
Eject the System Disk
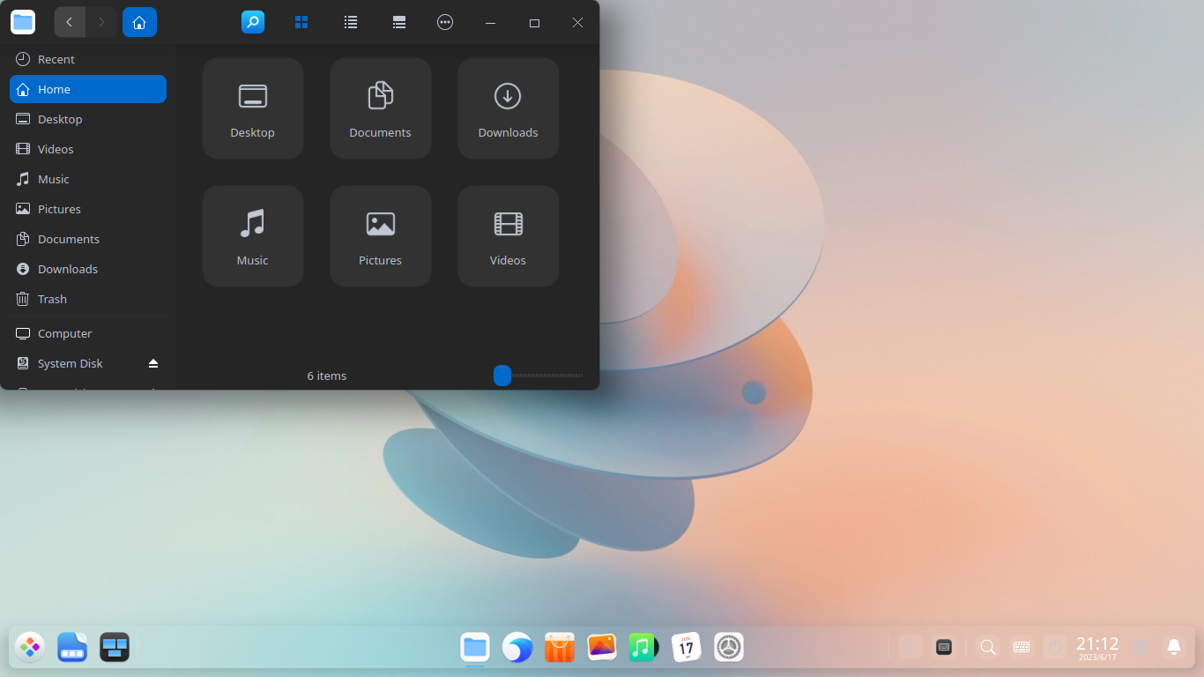[x=153, y=363]
